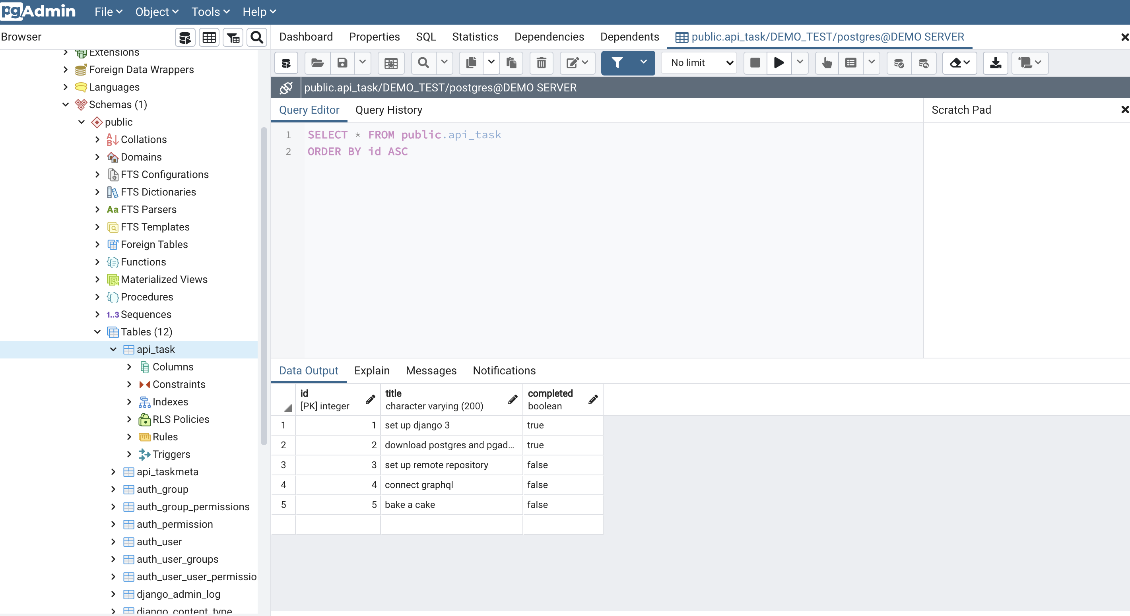Click the Download results as CSV icon

click(995, 63)
